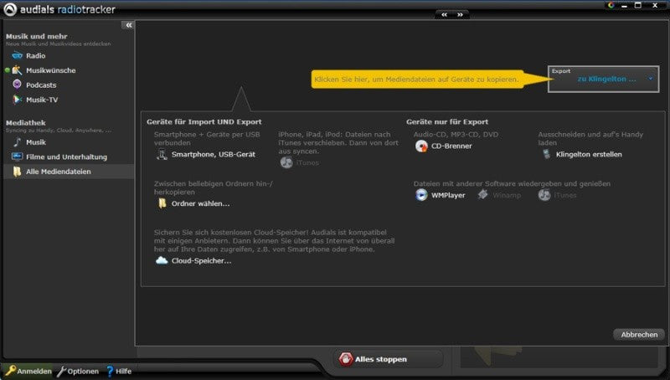Open Musikwünsche in the sidebar

coord(50,70)
